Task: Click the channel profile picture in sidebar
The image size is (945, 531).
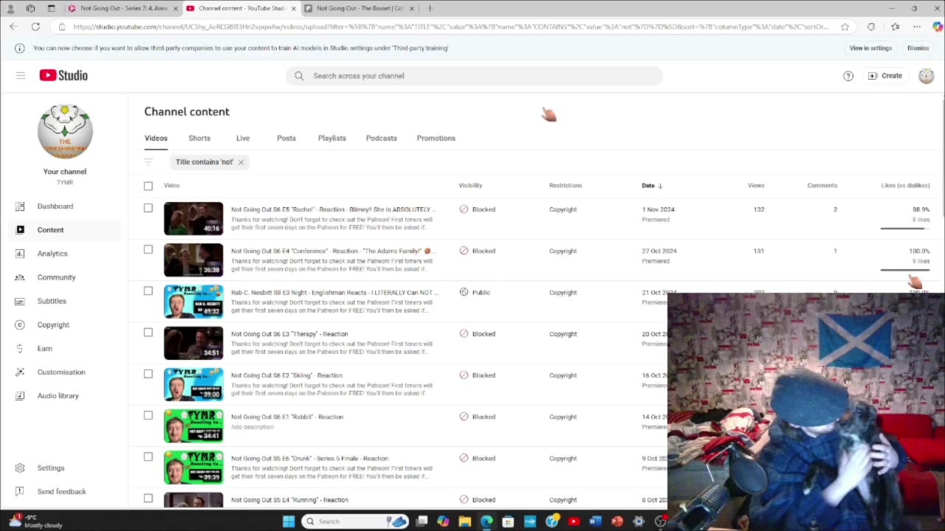Action: pos(65,131)
